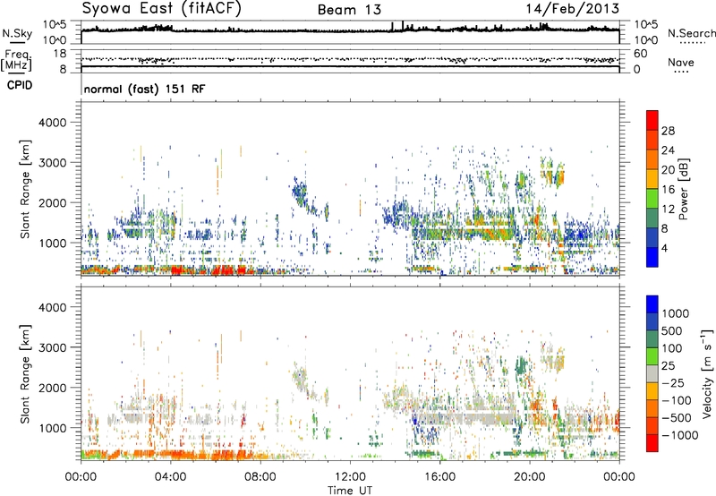
Task: Click the "Time UT" axis title
Action: click(x=350, y=491)
